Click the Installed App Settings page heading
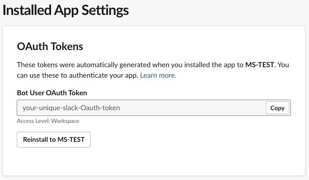 click(x=66, y=10)
